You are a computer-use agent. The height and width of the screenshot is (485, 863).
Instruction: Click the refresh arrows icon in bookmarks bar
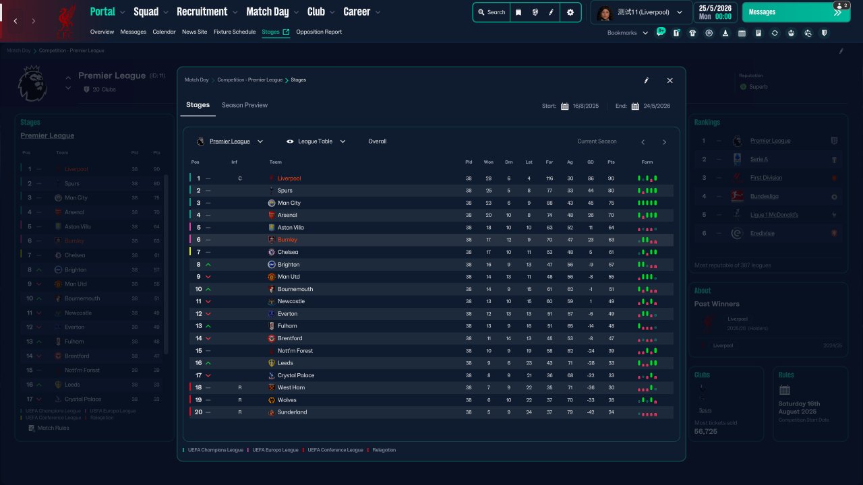point(775,33)
